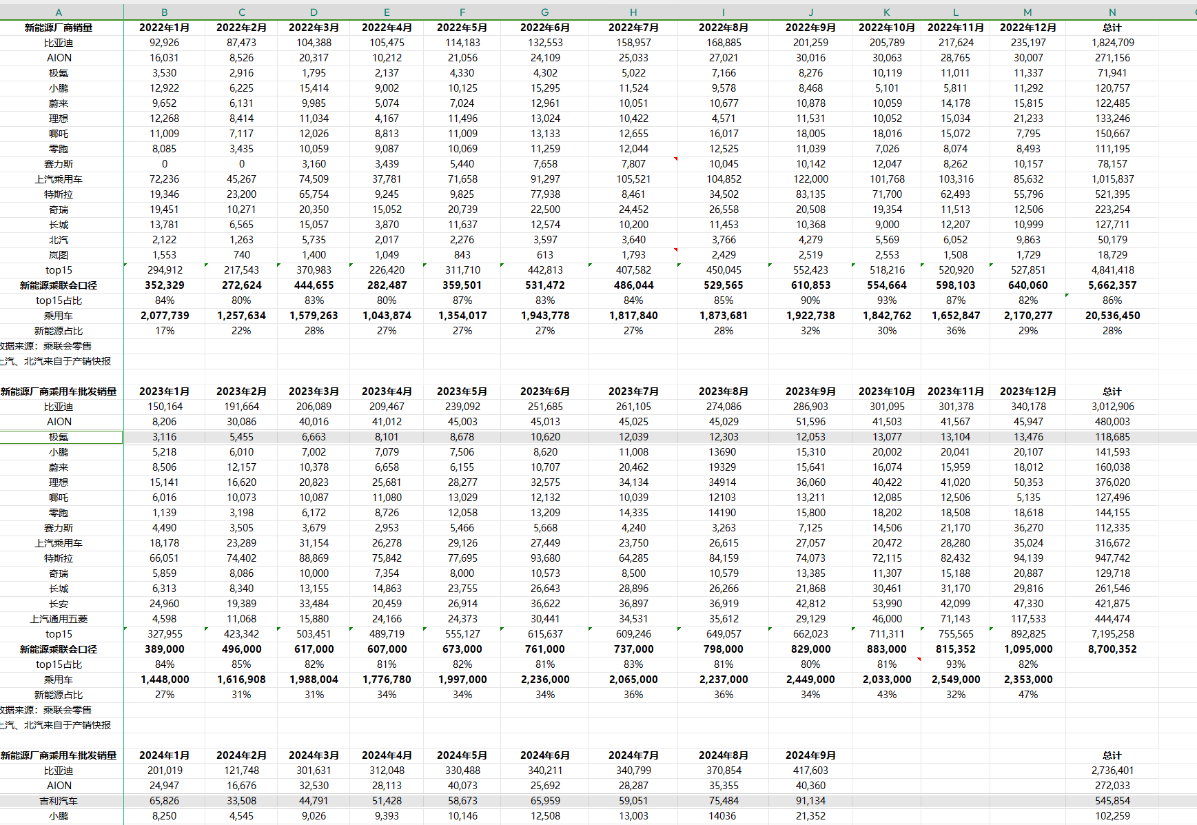This screenshot has height=825, width=1197.
Task: Click the 2022年1月 month header cell
Action: [165, 28]
